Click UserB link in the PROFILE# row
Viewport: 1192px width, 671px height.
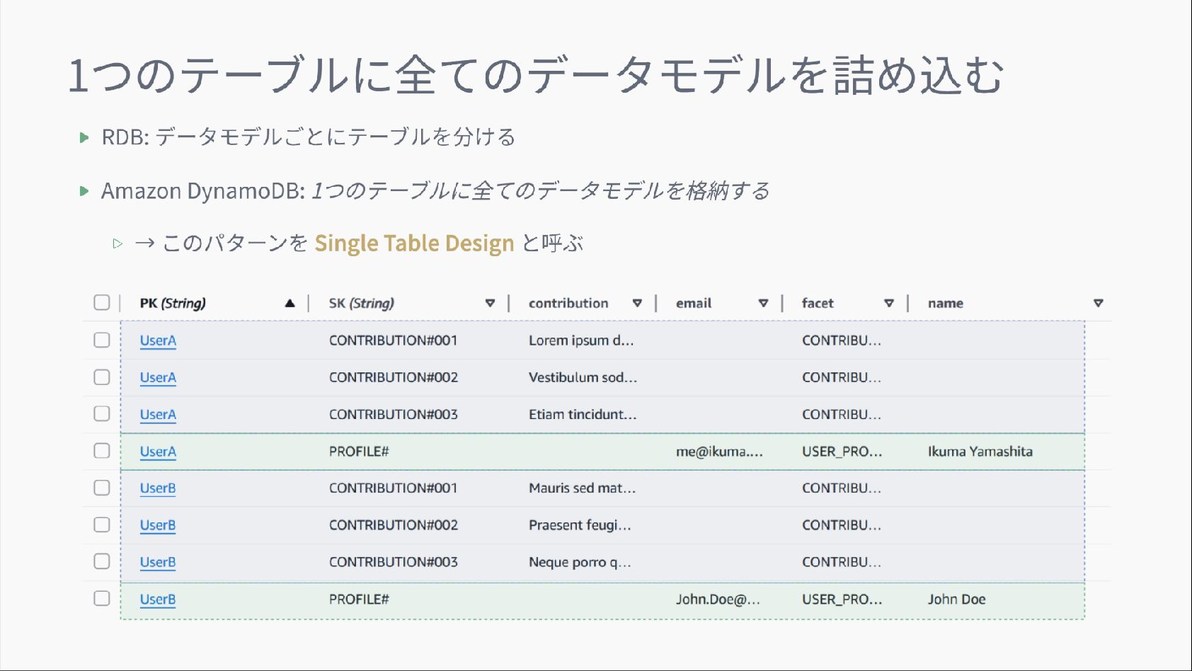(158, 600)
